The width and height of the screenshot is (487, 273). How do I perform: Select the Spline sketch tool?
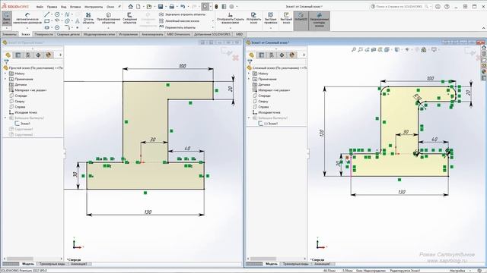pos(67,14)
